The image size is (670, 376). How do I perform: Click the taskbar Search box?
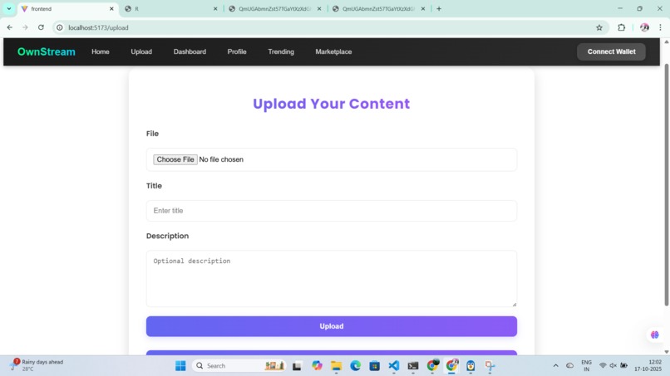click(239, 366)
